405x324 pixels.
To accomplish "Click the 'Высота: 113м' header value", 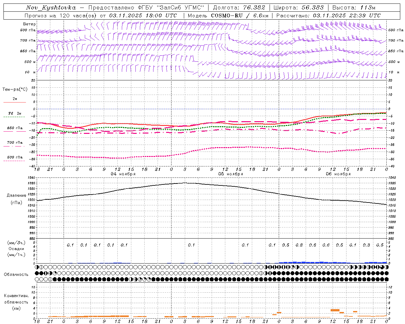I will 354,8.
